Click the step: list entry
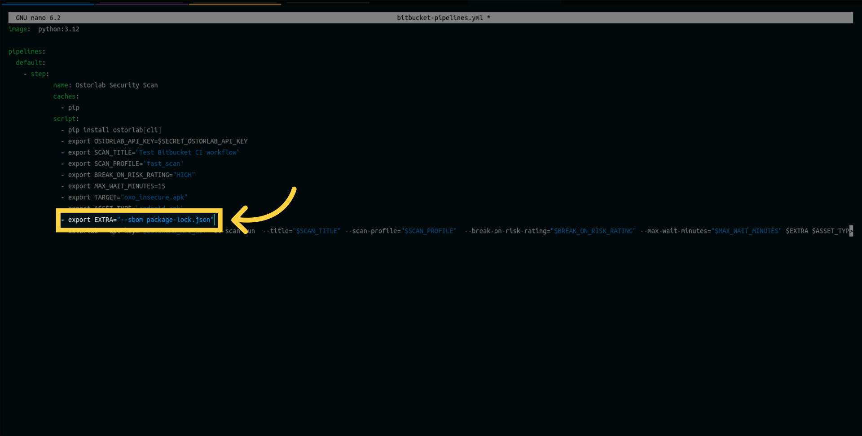This screenshot has width=862, height=436. tap(39, 74)
